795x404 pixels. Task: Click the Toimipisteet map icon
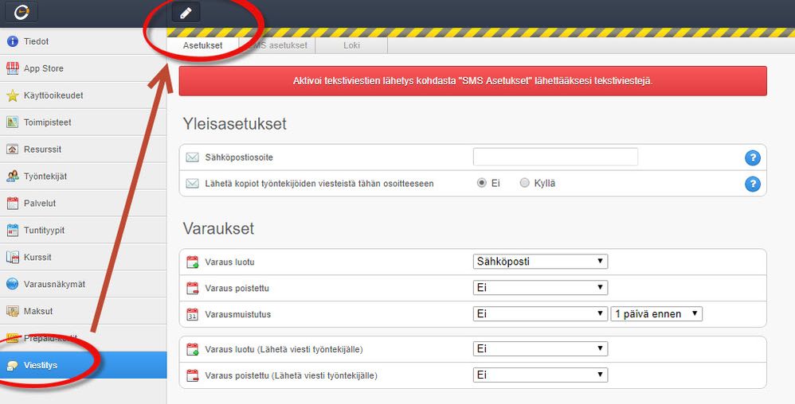(13, 122)
